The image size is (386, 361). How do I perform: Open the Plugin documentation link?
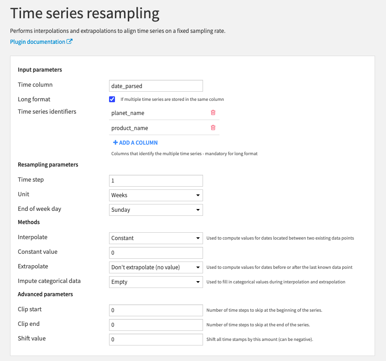[37, 42]
